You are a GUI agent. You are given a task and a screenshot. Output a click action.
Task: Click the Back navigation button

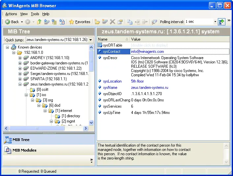click(12, 22)
